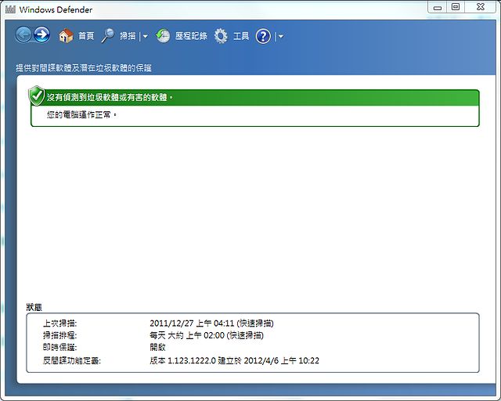The image size is (501, 401).
Task: Open the History clock icon
Action: (x=163, y=36)
